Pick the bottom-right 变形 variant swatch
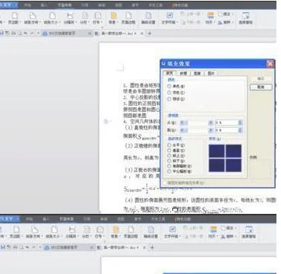281x274 pixels. point(233,165)
